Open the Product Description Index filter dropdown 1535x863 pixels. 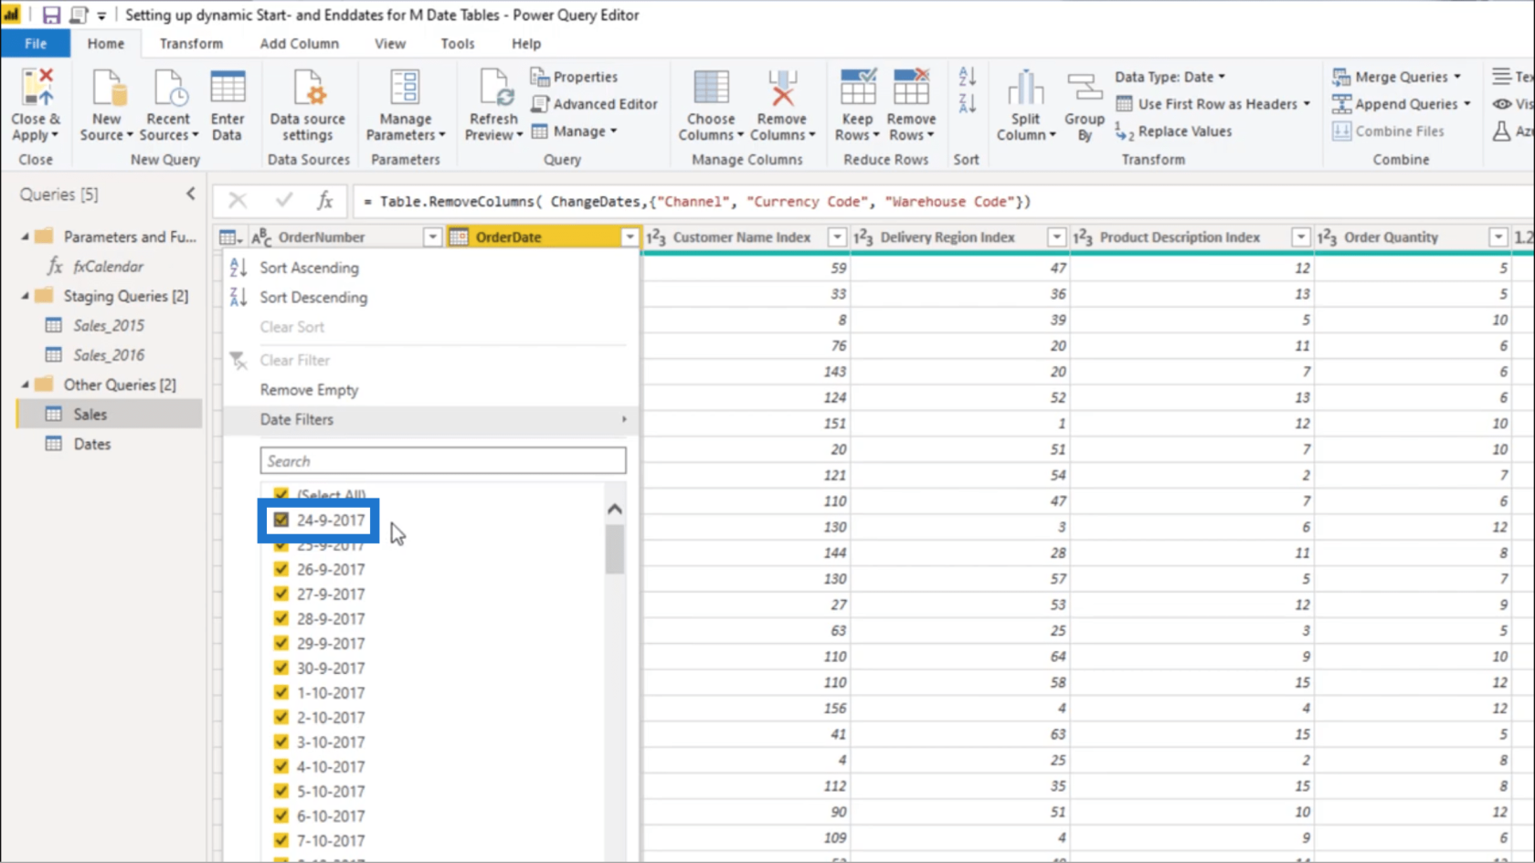point(1301,237)
